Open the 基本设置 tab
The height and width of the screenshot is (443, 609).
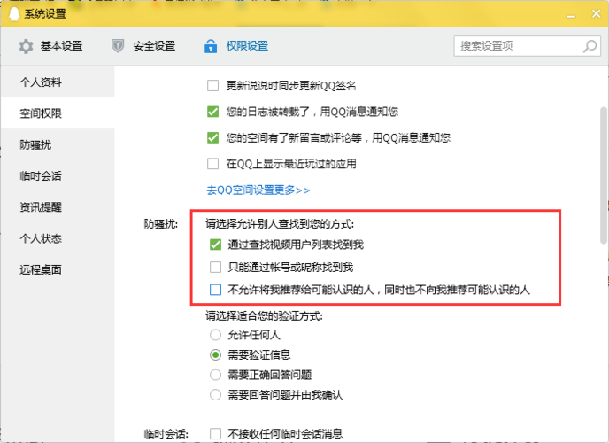(x=50, y=46)
